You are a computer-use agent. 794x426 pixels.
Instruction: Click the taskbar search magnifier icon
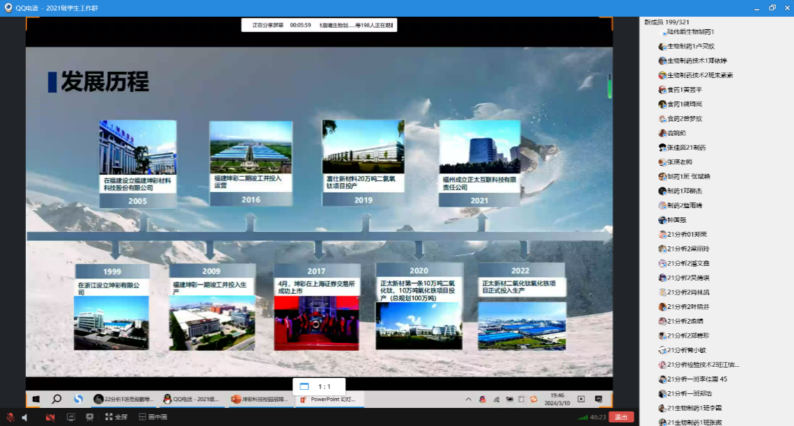point(57,399)
